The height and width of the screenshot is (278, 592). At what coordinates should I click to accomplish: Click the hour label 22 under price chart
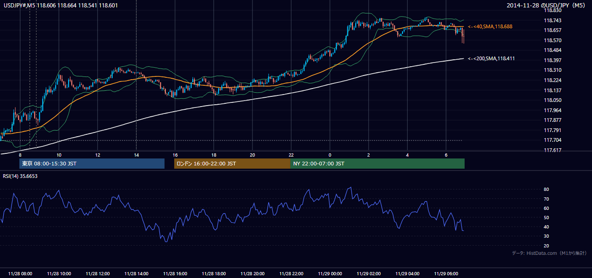coord(291,154)
